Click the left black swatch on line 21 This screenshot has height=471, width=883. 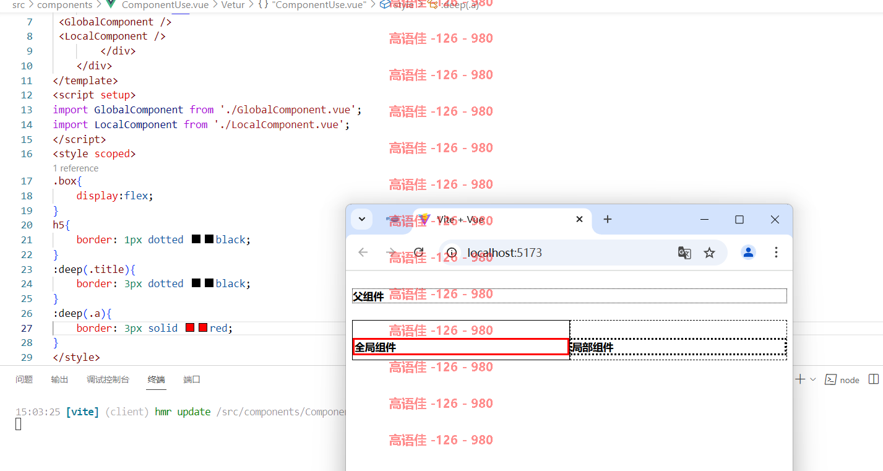pyautogui.click(x=196, y=240)
